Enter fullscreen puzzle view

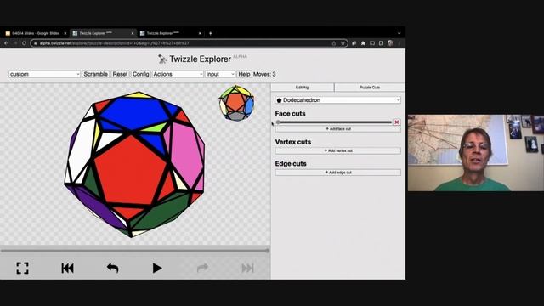[23, 268]
